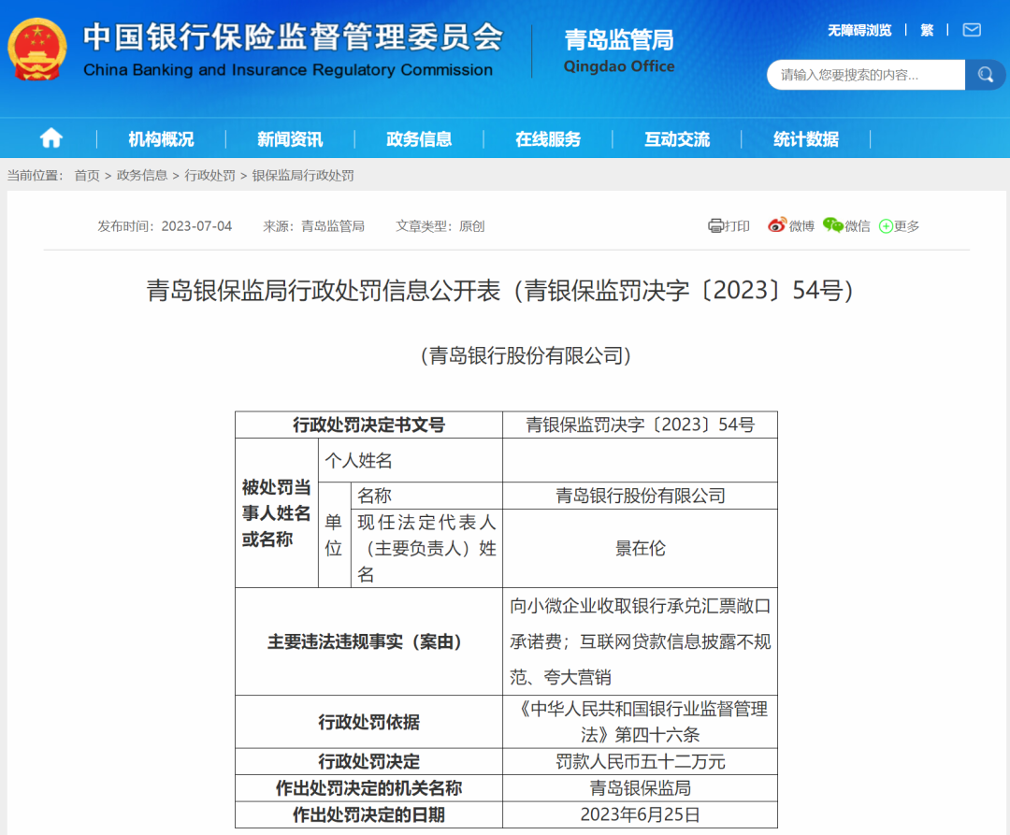Go to 行政处罚 breadcrumb link
This screenshot has height=835, width=1010.
(x=209, y=176)
